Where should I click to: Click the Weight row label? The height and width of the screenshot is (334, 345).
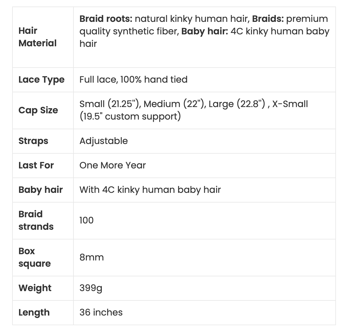pos(35,288)
